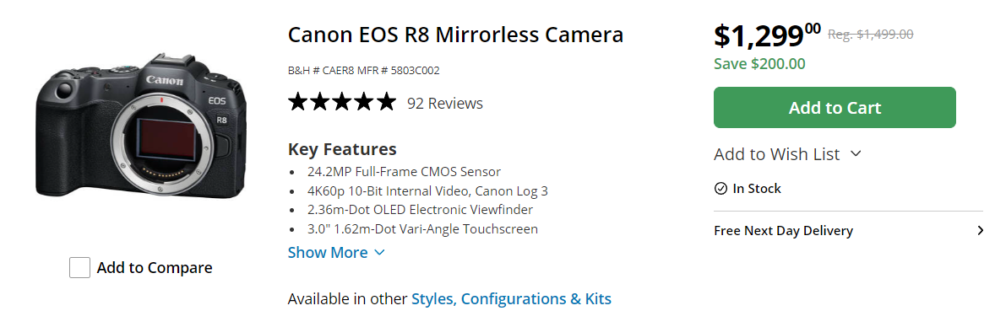Open the 92 Reviews link

pos(445,104)
